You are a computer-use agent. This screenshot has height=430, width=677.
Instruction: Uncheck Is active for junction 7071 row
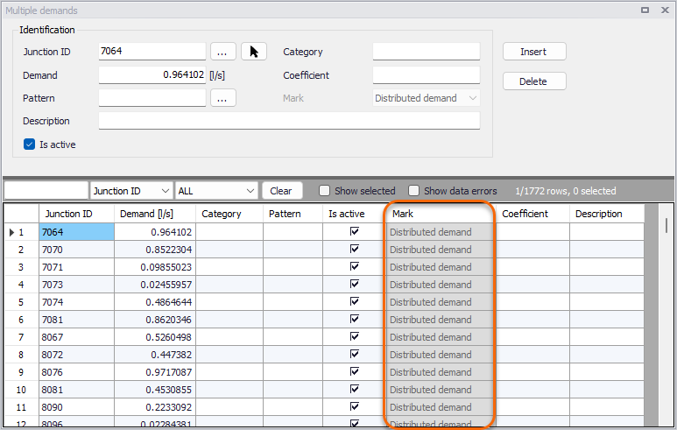(x=355, y=266)
